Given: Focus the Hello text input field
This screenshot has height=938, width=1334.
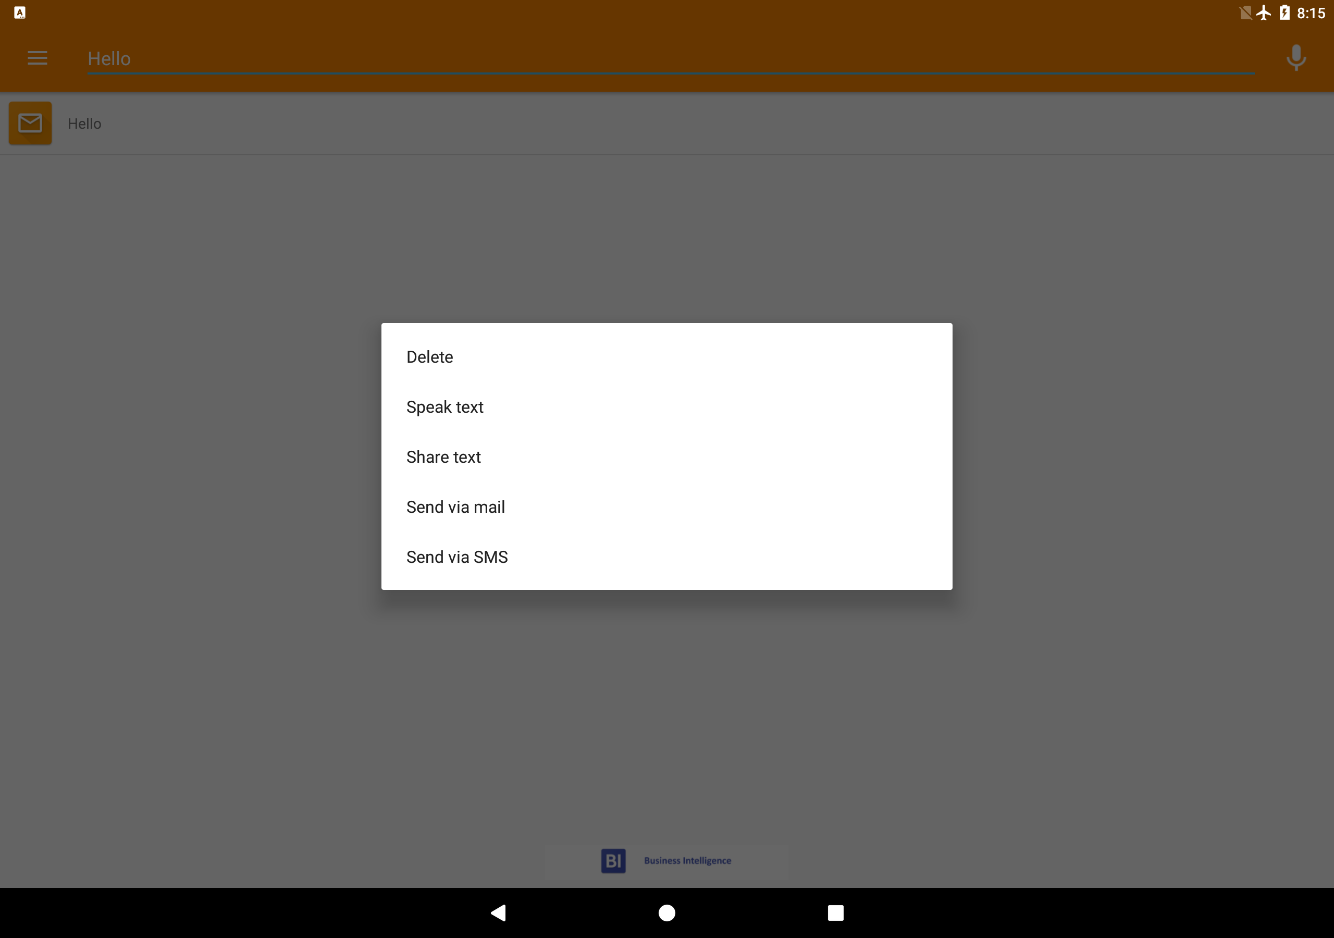Looking at the screenshot, I should coord(671,59).
